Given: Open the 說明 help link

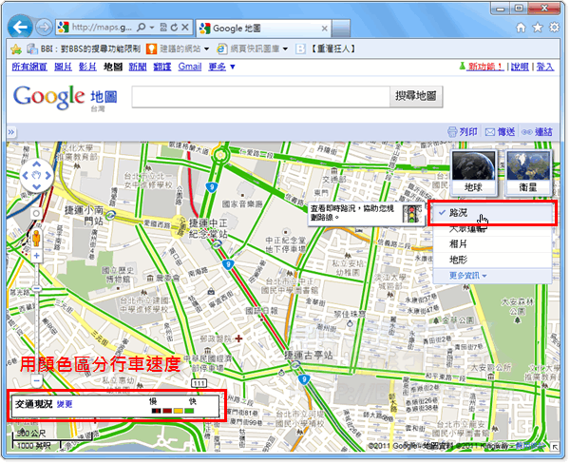Looking at the screenshot, I should (x=520, y=67).
